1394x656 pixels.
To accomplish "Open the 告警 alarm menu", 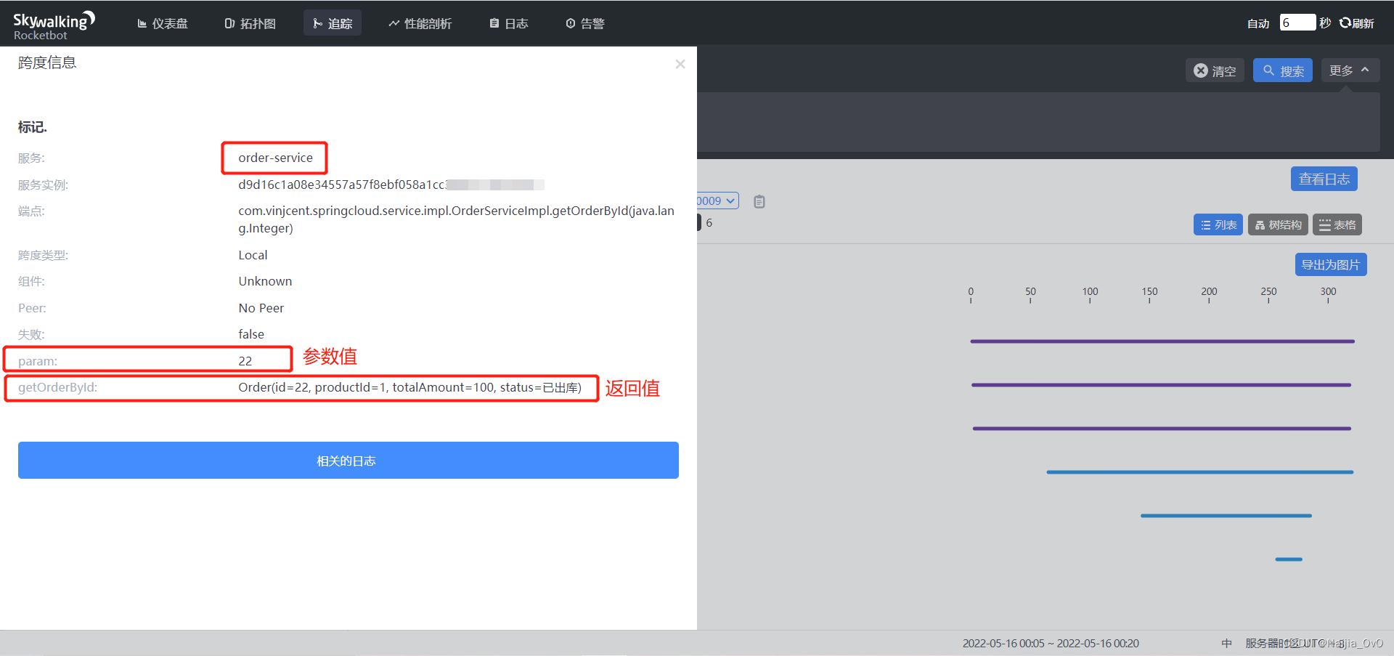I will 585,23.
